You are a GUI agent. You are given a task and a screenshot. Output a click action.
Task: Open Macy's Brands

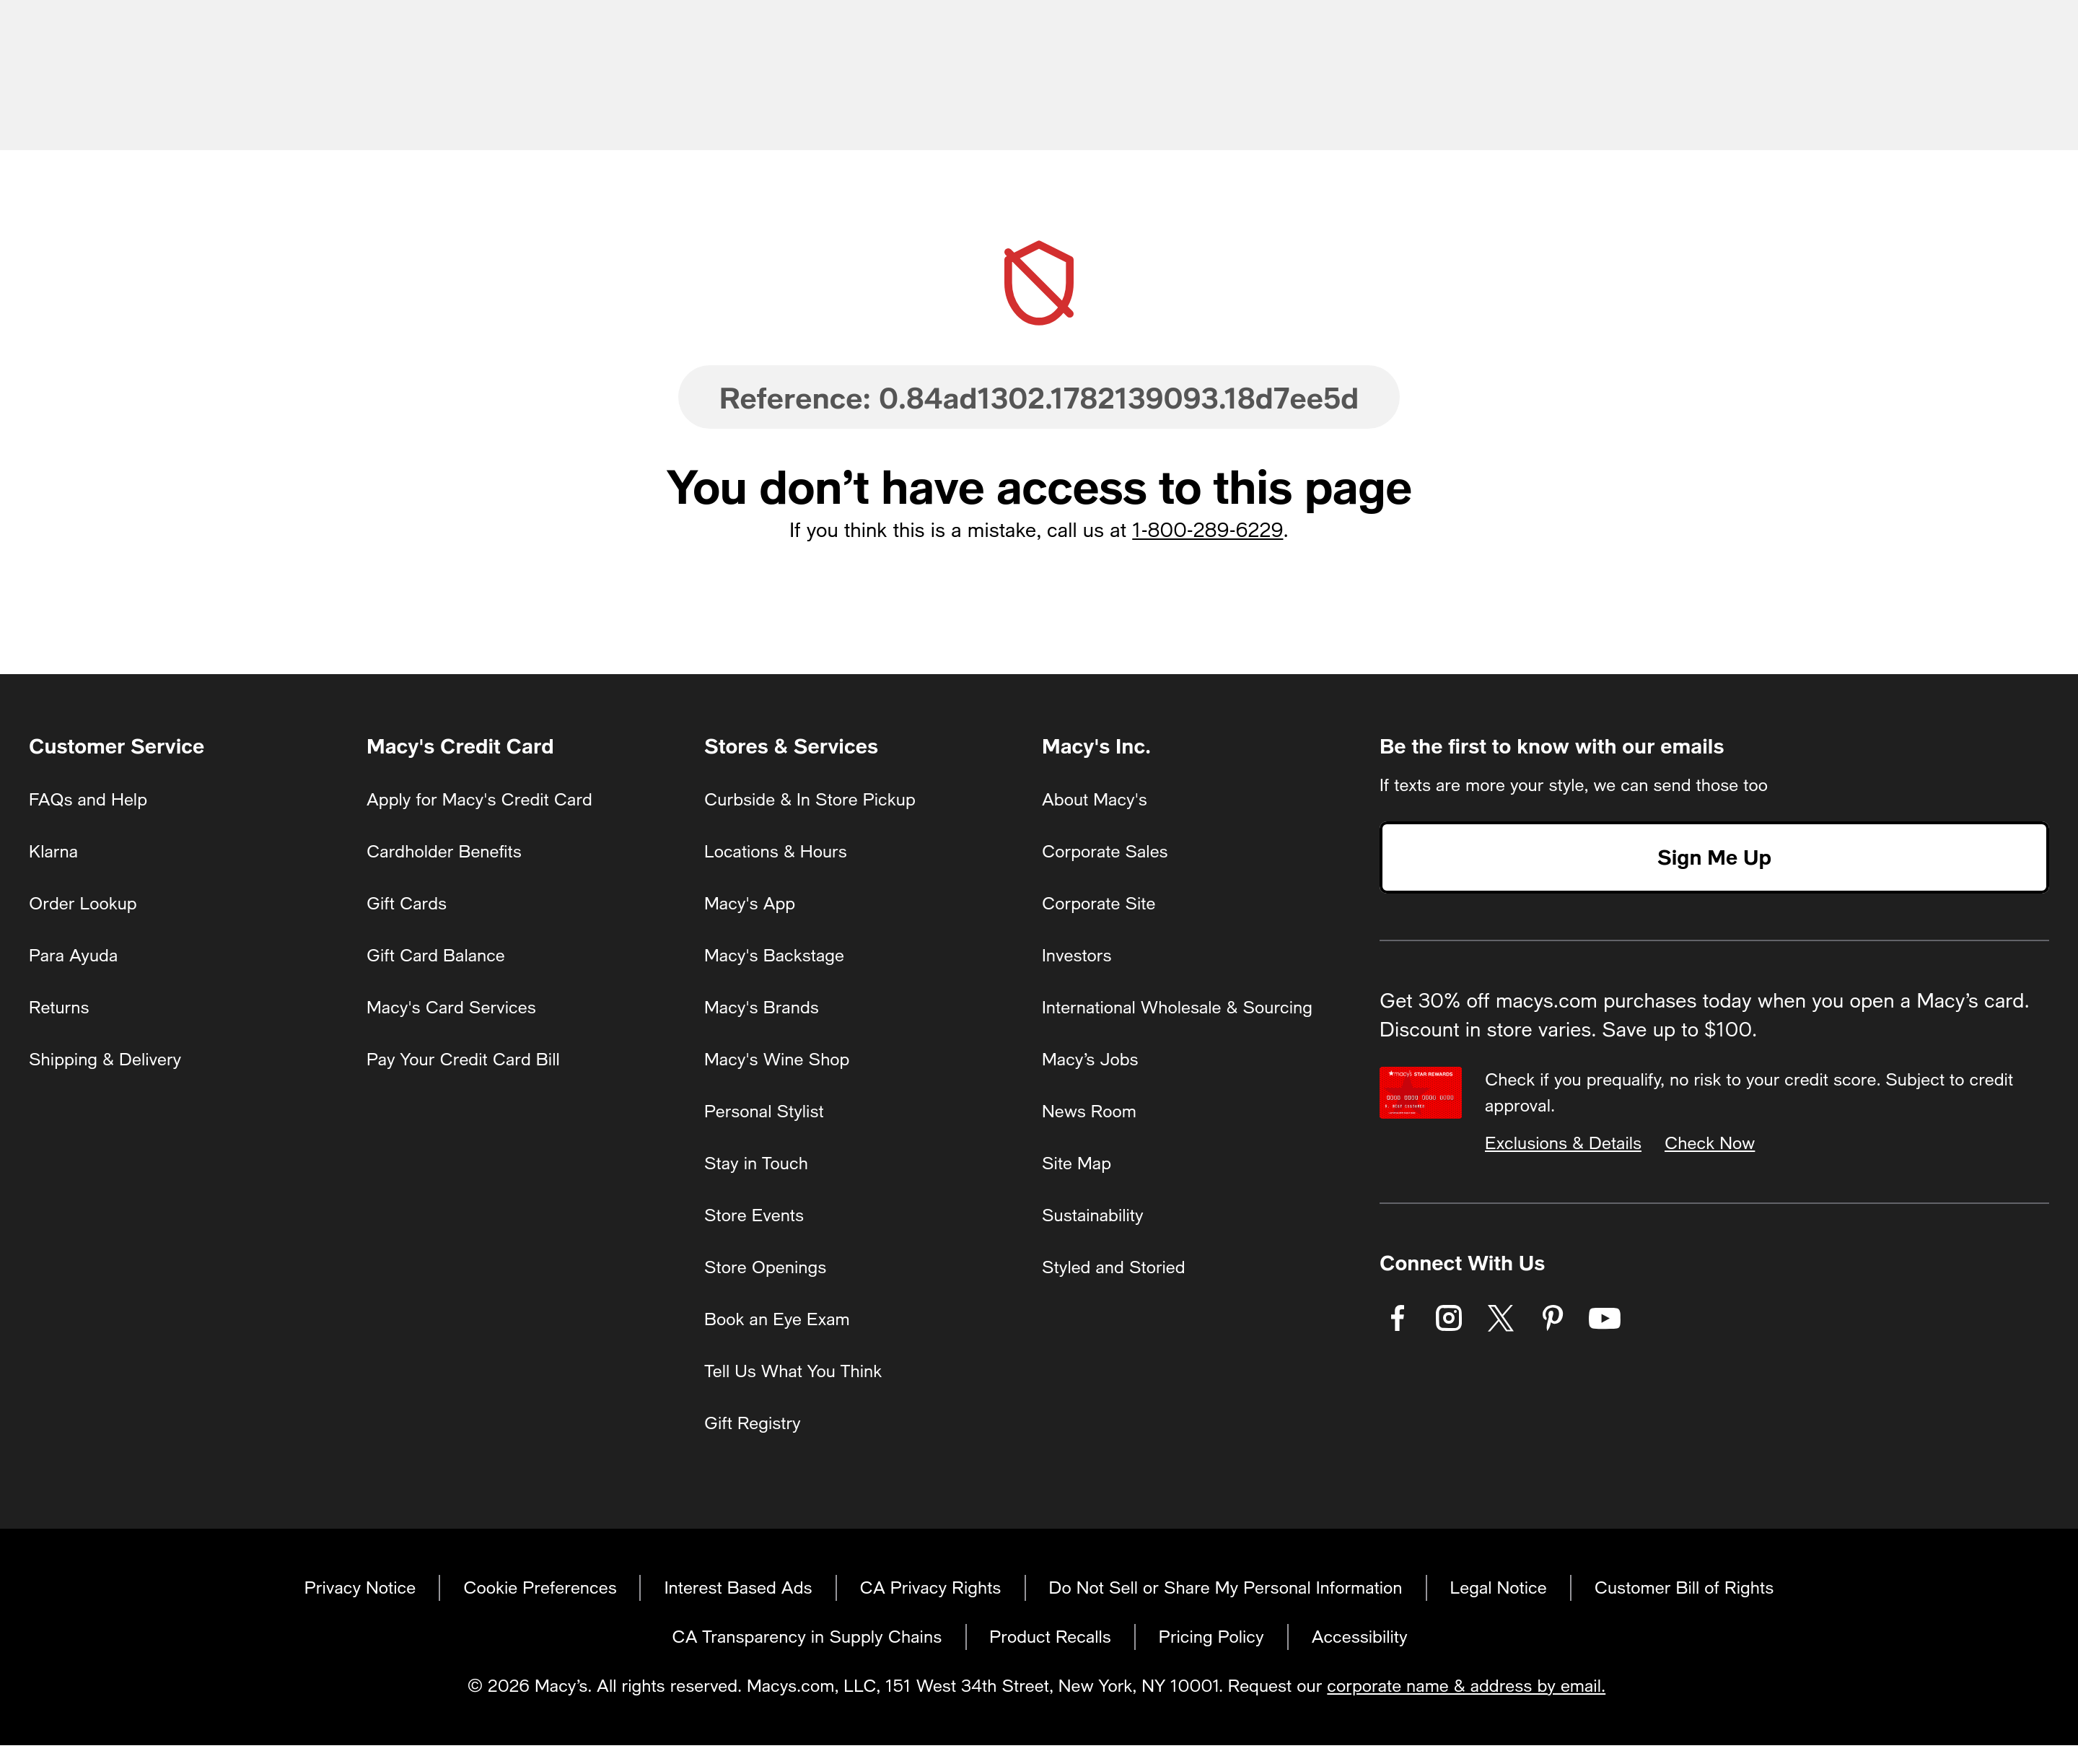click(x=760, y=1007)
